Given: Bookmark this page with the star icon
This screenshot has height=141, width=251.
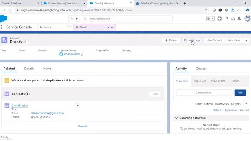Looking at the screenshot, I should pos(206,10).
